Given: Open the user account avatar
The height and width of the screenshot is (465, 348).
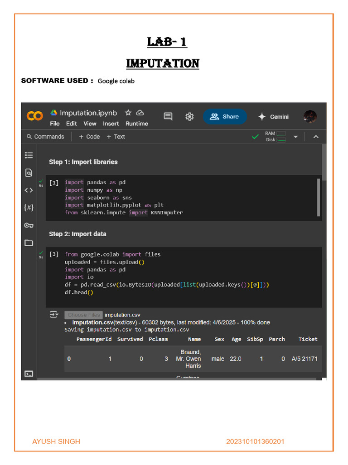Looking at the screenshot, I should pyautogui.click(x=310, y=117).
